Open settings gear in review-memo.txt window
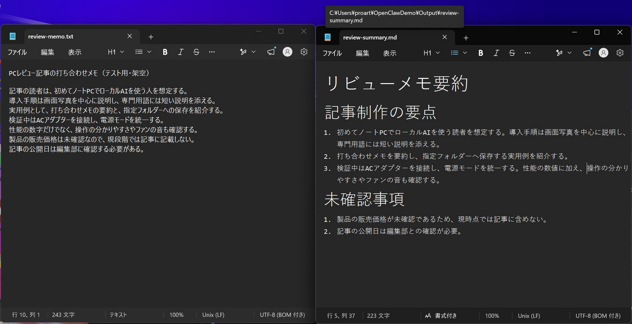The width and height of the screenshot is (632, 324). 304,52
